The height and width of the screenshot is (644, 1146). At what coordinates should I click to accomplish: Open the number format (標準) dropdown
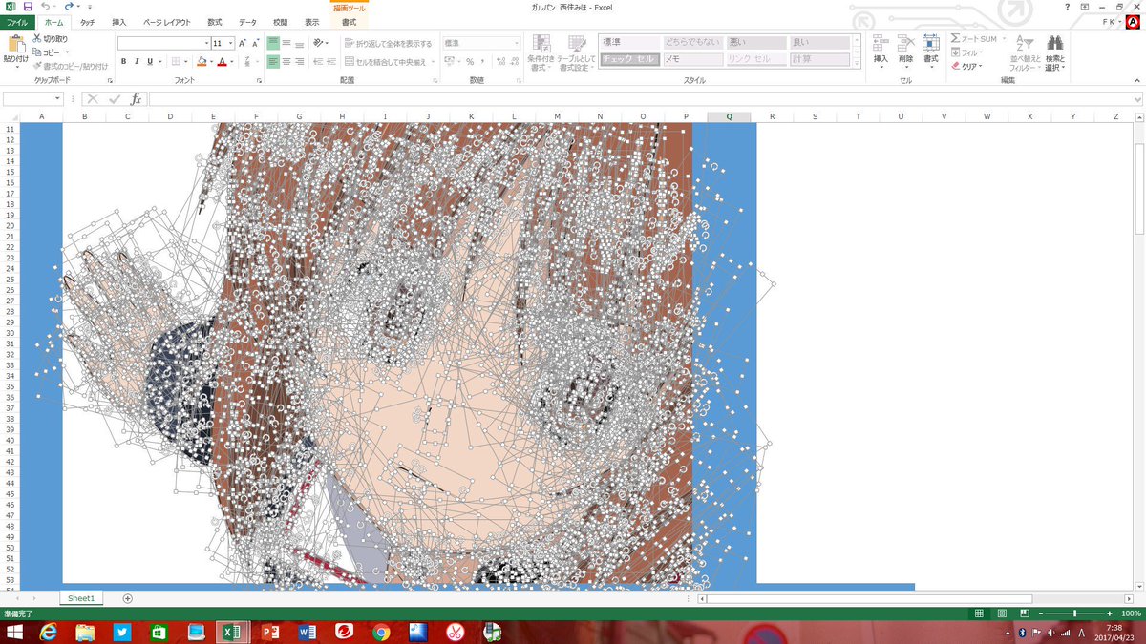pyautogui.click(x=517, y=44)
